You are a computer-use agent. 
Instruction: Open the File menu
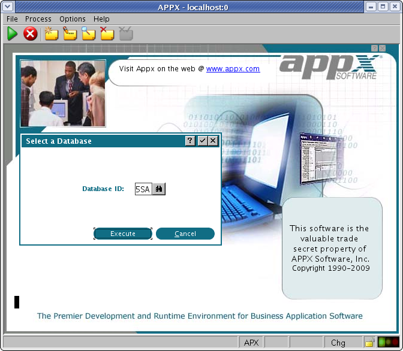(12, 19)
